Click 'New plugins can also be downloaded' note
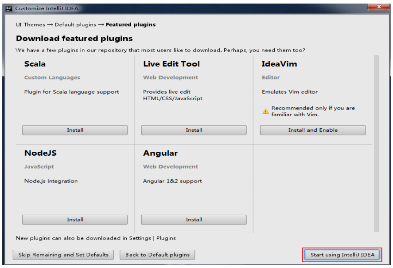Screen dimensions: 393x268 [96, 238]
